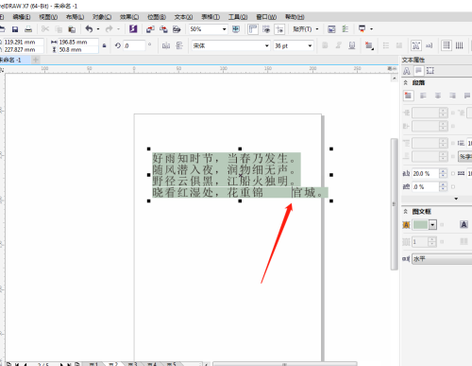
Task: Open the 水平 text orientation dropdown
Action: tap(442, 259)
